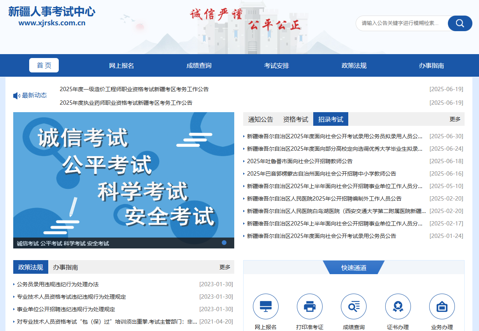Click the 成绩查询 search-list icon
Viewport: 479px width, 331px height.
354,306
